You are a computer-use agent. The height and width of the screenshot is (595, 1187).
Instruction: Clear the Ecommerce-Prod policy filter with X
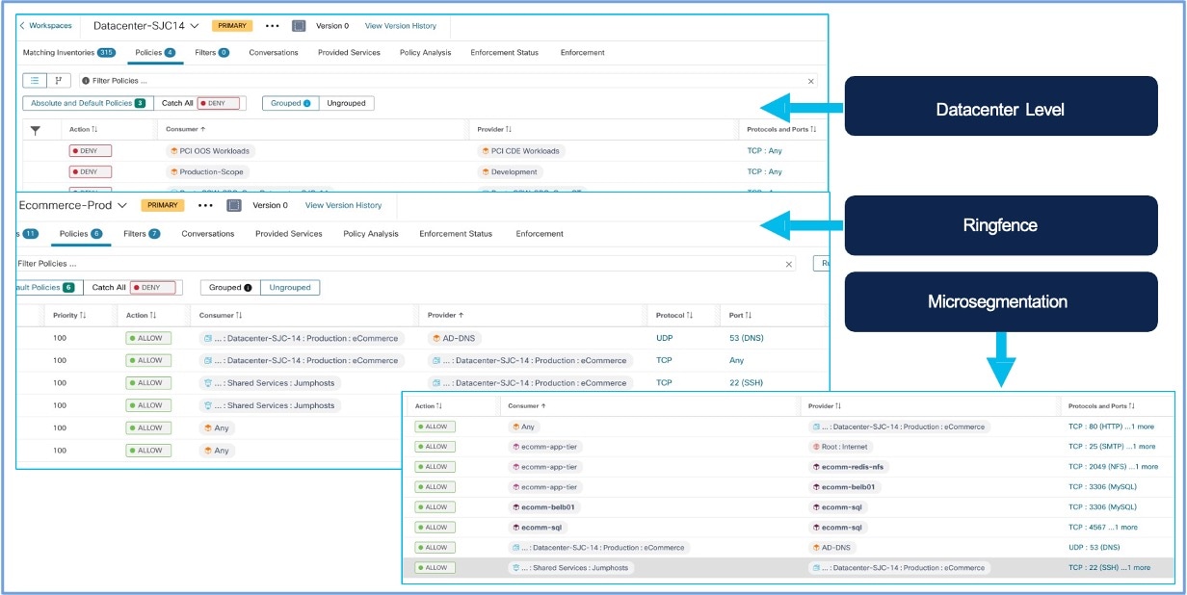789,264
